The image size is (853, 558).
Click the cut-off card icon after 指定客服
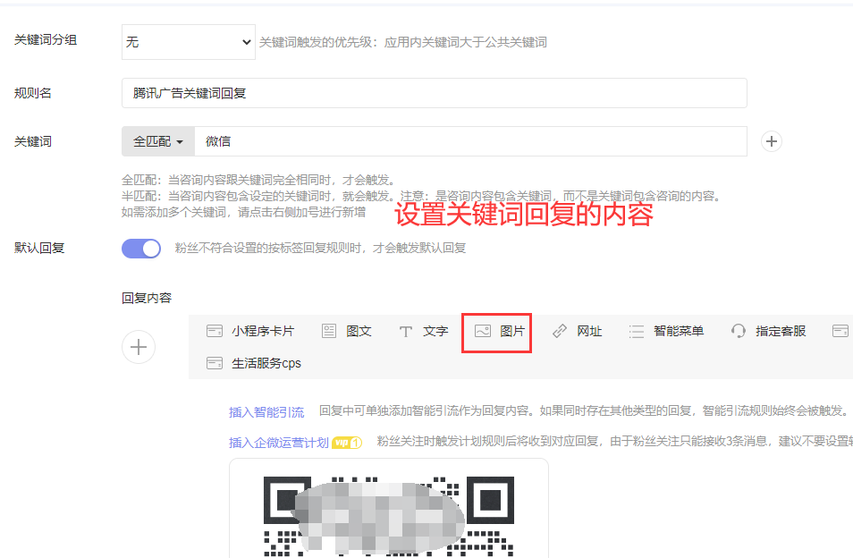(840, 331)
